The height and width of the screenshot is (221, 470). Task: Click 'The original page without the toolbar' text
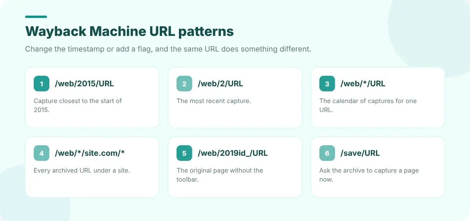pyautogui.click(x=220, y=175)
